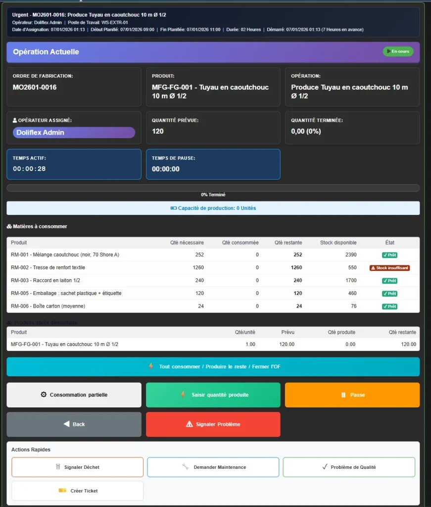Click the En cours status badge
The height and width of the screenshot is (507, 431).
point(398,51)
